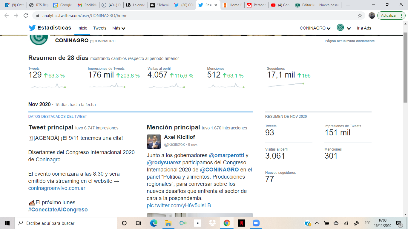Expand the CONINAGRO account selector dropdown

315,28
